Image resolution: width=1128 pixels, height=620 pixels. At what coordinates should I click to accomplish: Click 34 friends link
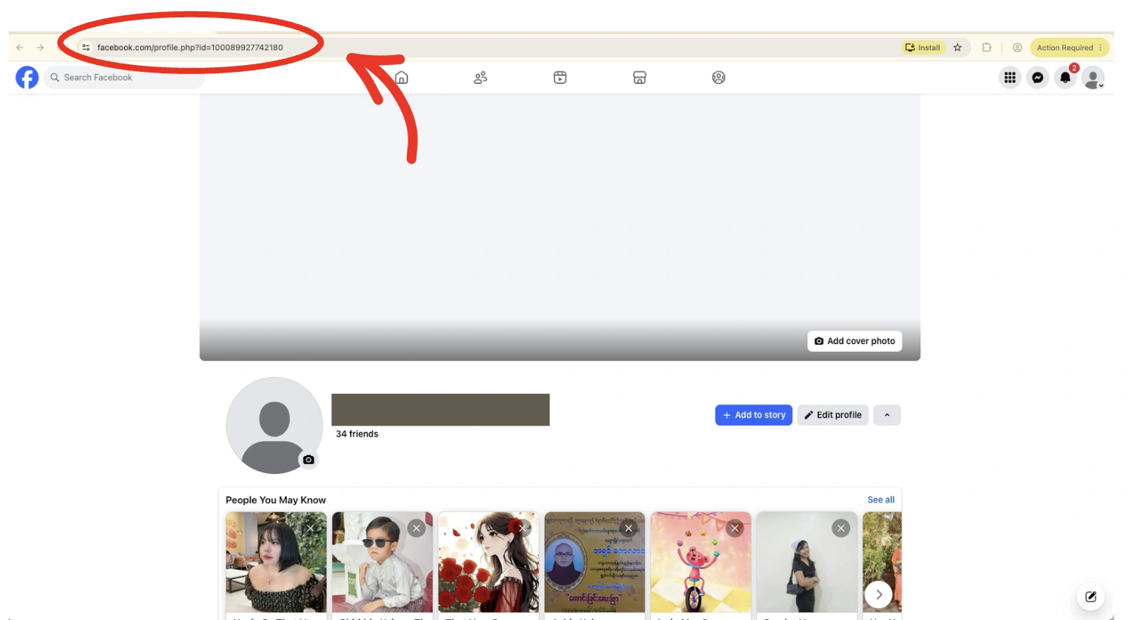(x=357, y=434)
